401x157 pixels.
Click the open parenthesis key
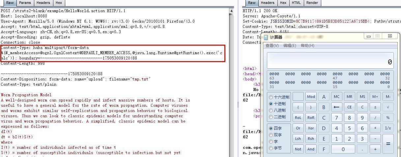[x=298, y=107]
